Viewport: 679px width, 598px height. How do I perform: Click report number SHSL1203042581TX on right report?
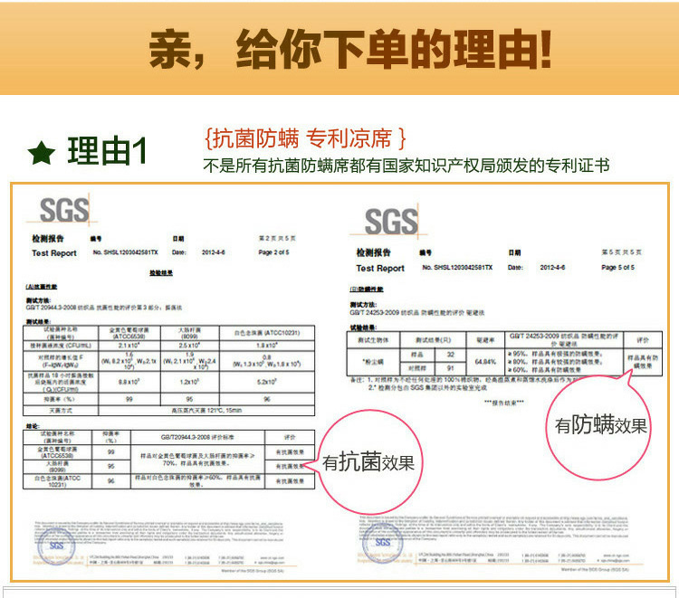457,268
